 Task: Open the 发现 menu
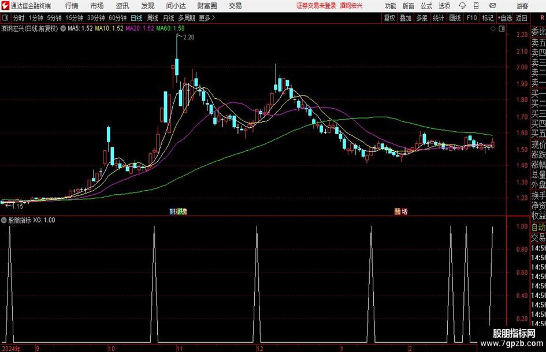tap(148, 6)
